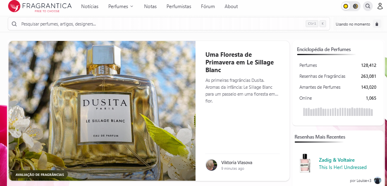This screenshot has height=186, width=387.
Task: Open Viktoria Vlasova author avatar
Action: point(211,165)
